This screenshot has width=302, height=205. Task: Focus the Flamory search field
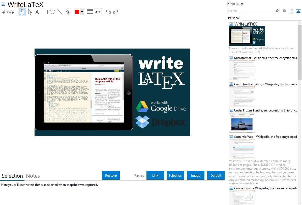coord(251,11)
